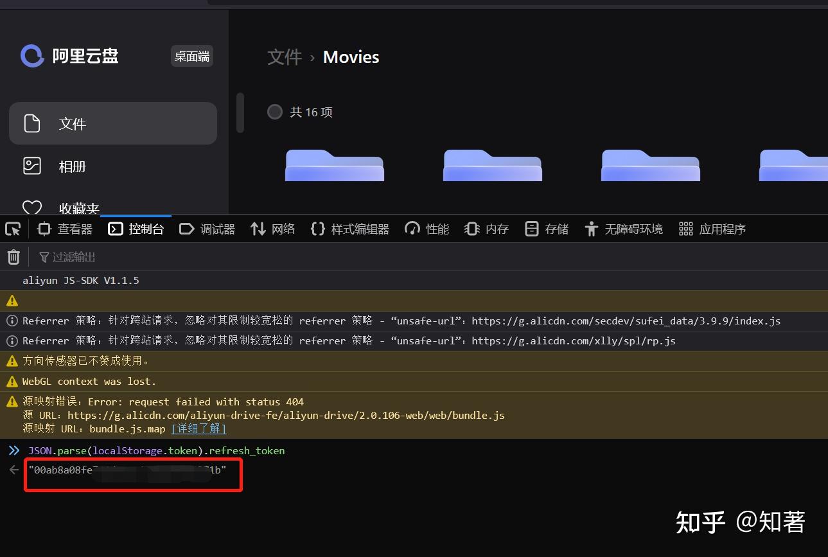Open the second folder thumbnail
Image resolution: width=828 pixels, height=557 pixels.
(493, 165)
